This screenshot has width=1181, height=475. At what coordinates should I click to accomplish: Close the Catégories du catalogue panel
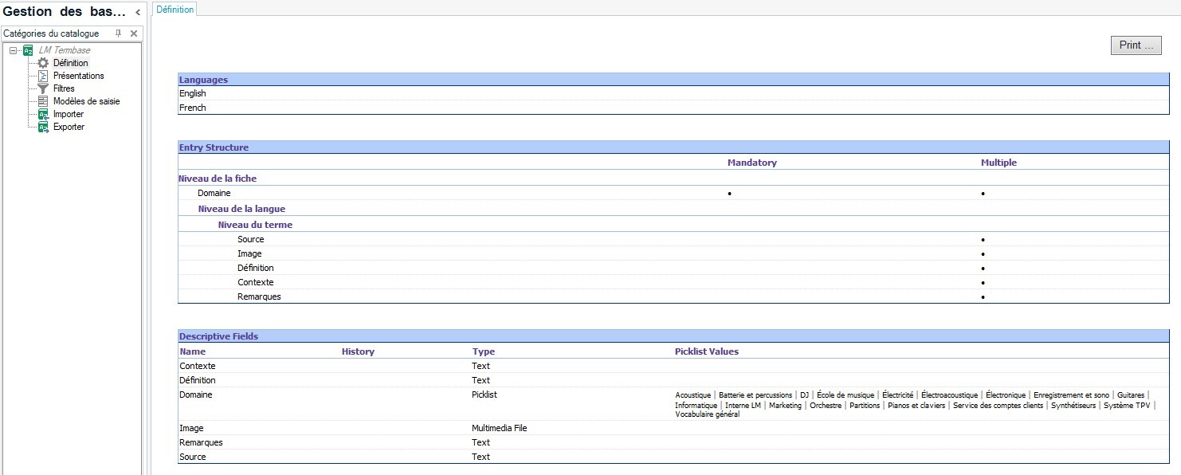click(133, 33)
